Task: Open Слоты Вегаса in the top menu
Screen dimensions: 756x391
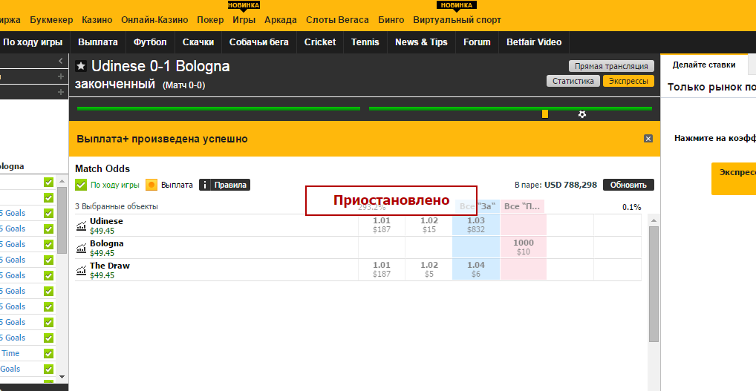Action: [337, 20]
